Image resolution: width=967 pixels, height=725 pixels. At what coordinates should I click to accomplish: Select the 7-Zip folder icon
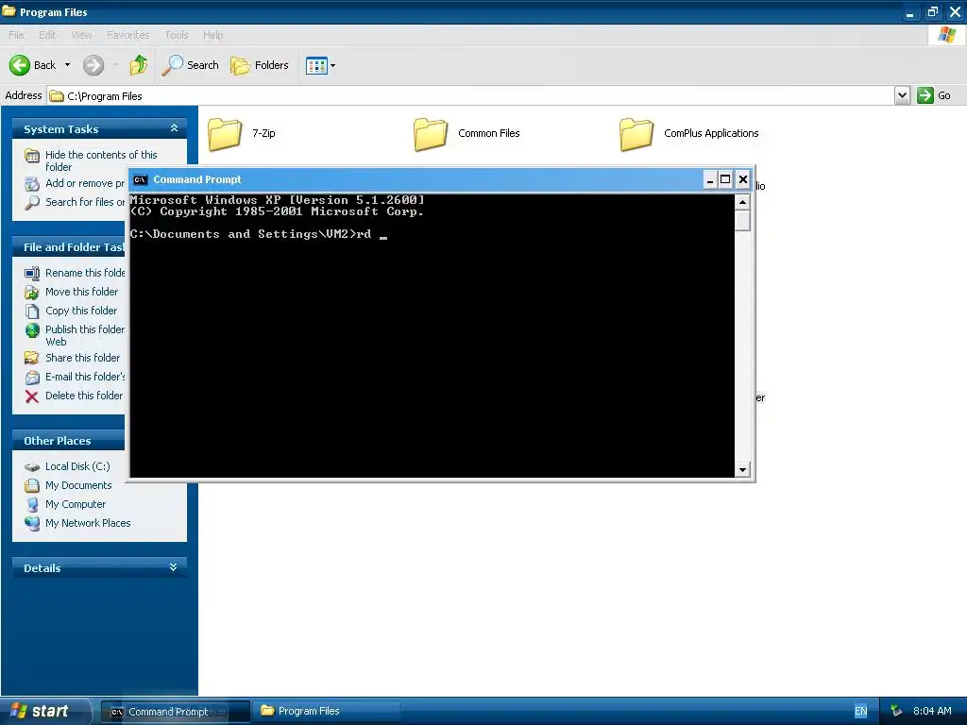point(224,134)
